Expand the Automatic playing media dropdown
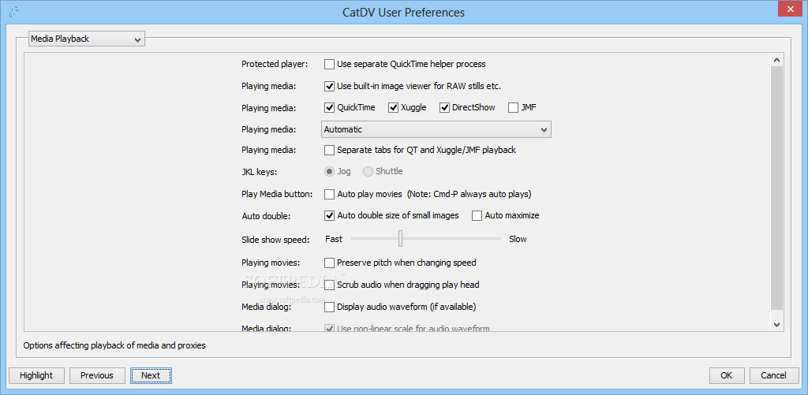The image size is (808, 395). coord(436,130)
